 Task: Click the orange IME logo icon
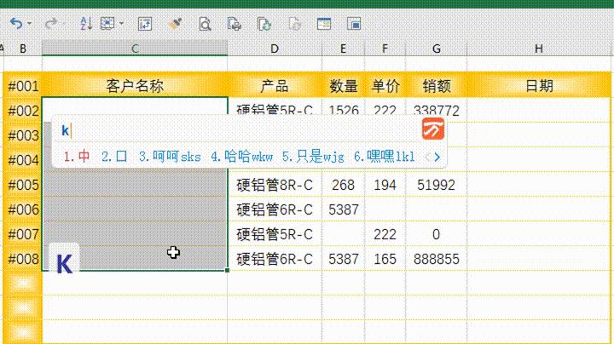click(433, 129)
